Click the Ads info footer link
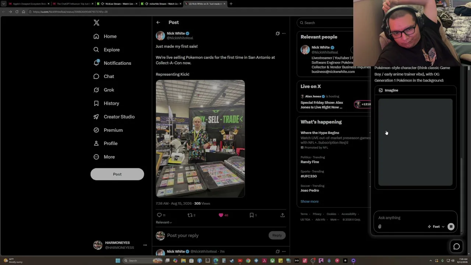This screenshot has height=265, width=471. 320,220
